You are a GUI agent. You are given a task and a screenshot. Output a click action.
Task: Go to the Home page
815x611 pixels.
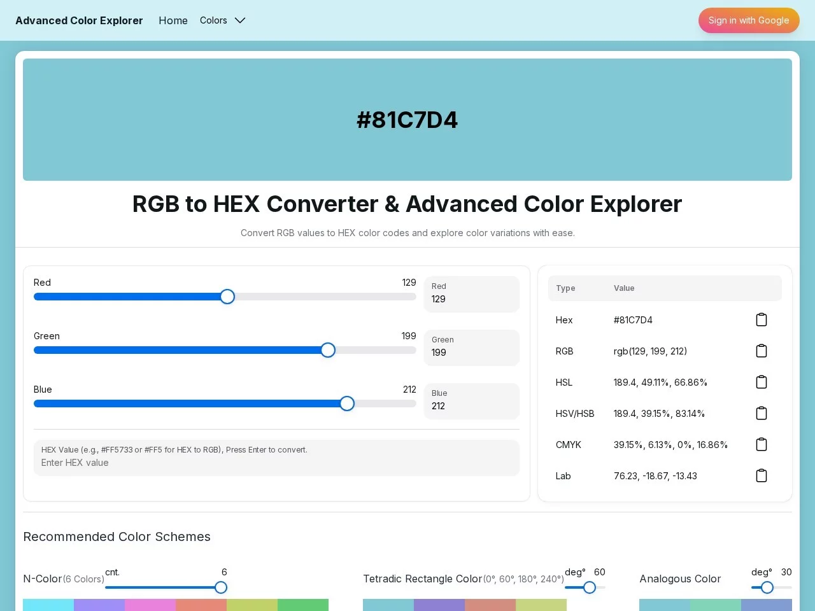pos(173,20)
